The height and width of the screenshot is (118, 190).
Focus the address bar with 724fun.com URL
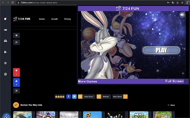91,3
